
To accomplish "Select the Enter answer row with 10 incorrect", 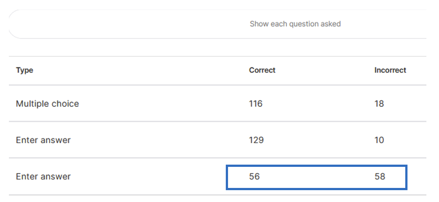I will coord(218,140).
